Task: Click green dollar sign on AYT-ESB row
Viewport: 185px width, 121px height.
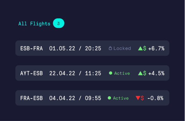Action: pos(145,73)
